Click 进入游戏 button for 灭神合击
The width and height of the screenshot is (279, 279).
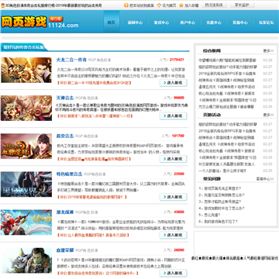pyautogui.click(x=173, y=115)
